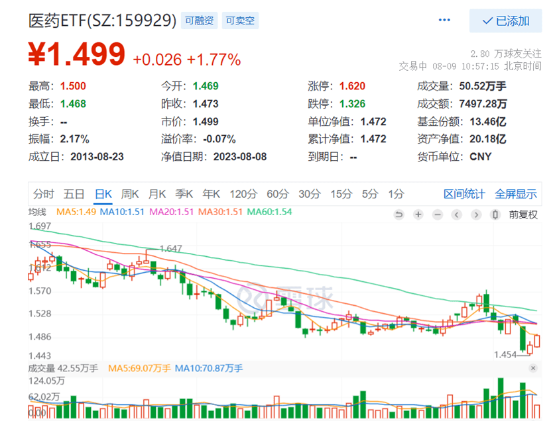The height and width of the screenshot is (421, 551).
Task: Toggle the 已添加 watchlist button
Action: pos(506,21)
